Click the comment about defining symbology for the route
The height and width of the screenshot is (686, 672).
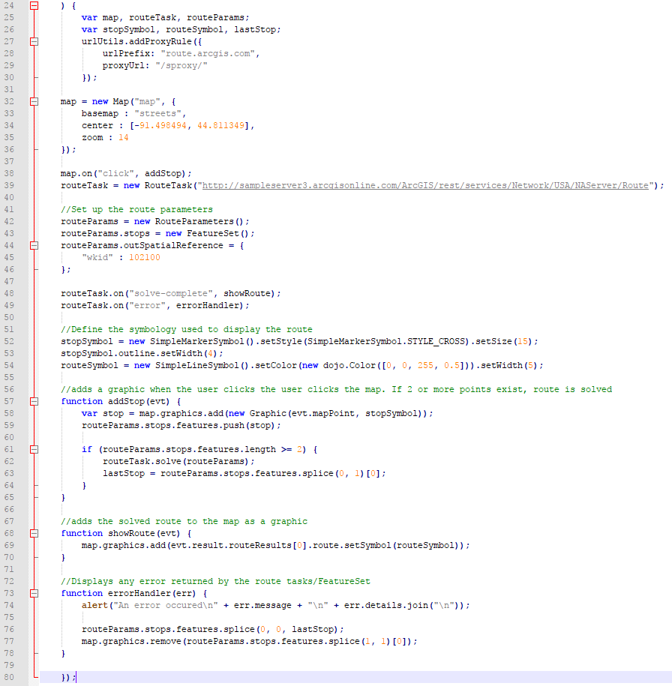[x=187, y=329]
